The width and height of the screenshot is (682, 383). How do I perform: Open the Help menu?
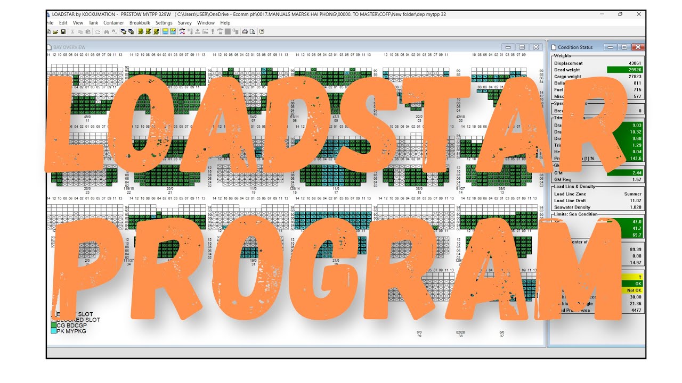(x=225, y=23)
